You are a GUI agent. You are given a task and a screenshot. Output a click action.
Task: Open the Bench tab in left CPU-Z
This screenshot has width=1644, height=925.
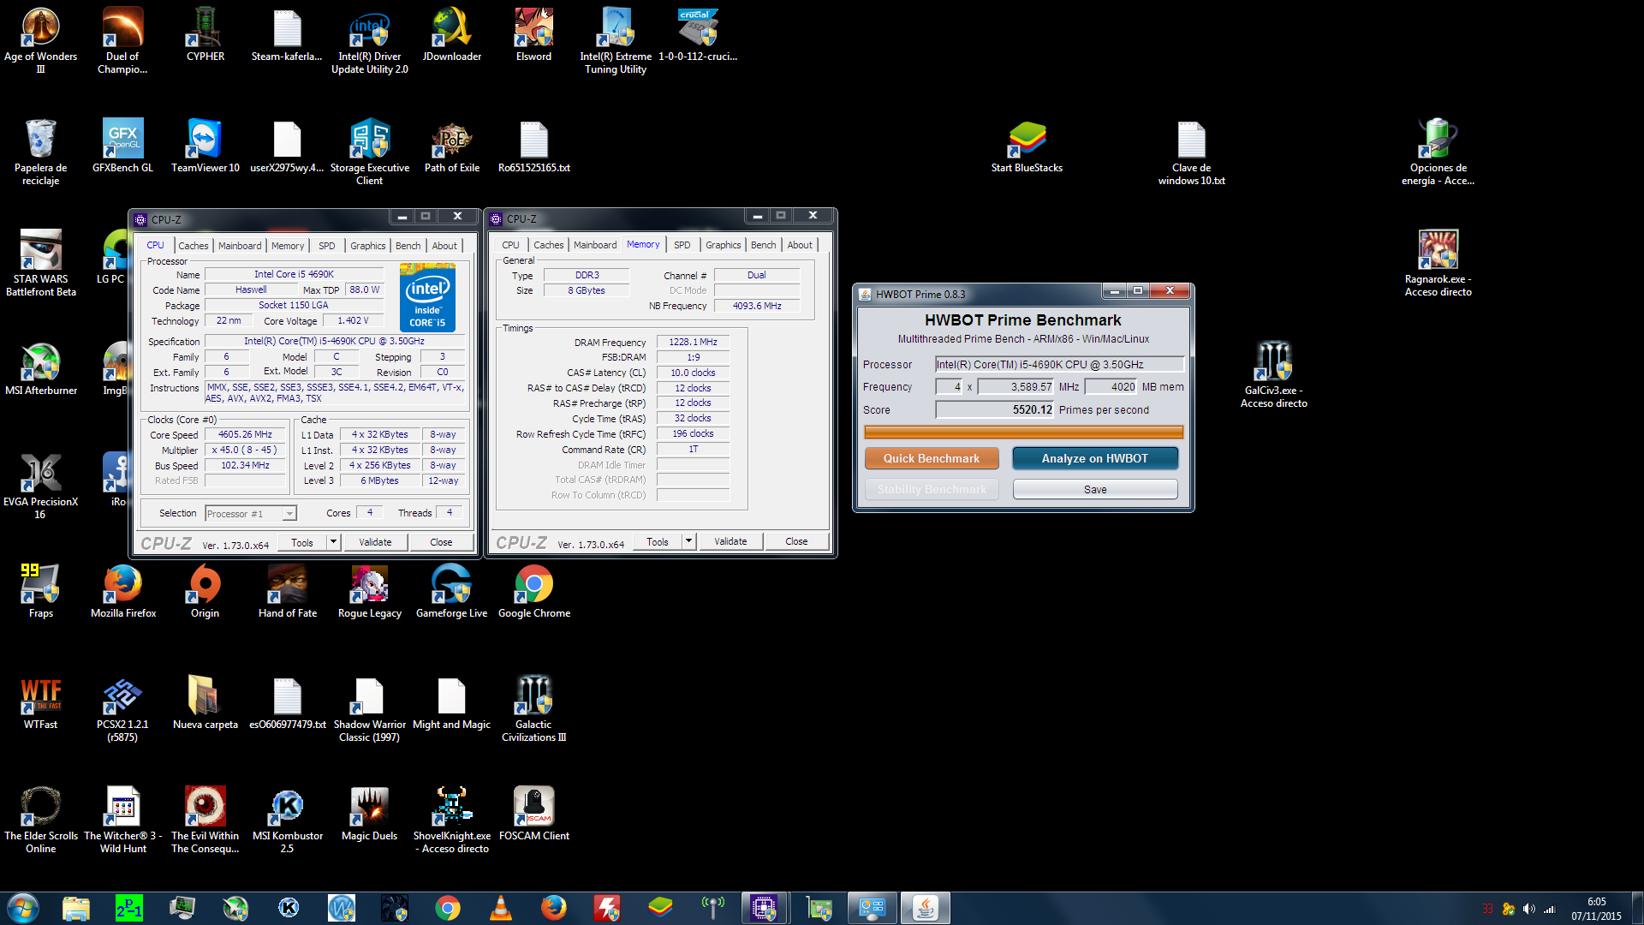tap(408, 246)
